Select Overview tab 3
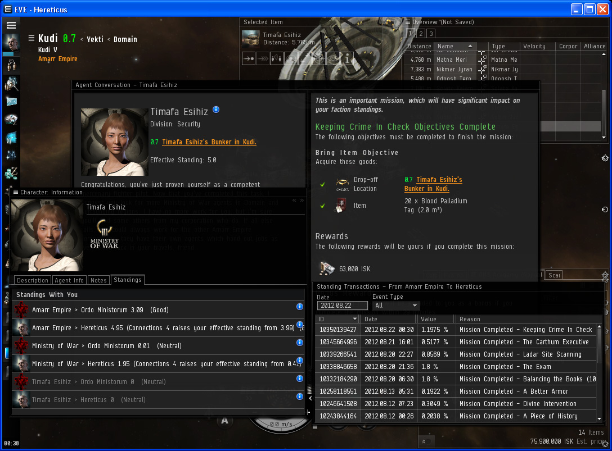 (x=431, y=34)
